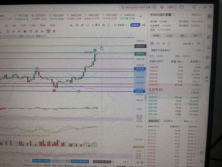Select the highlighted filter icon in drawing toolbar
This screenshot has height=167, width=222.
coord(49,31)
